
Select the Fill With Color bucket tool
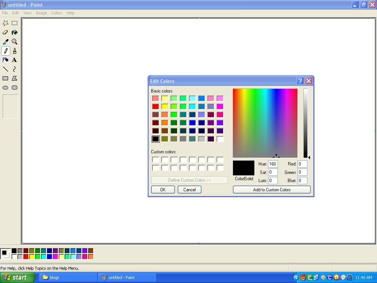pos(14,32)
